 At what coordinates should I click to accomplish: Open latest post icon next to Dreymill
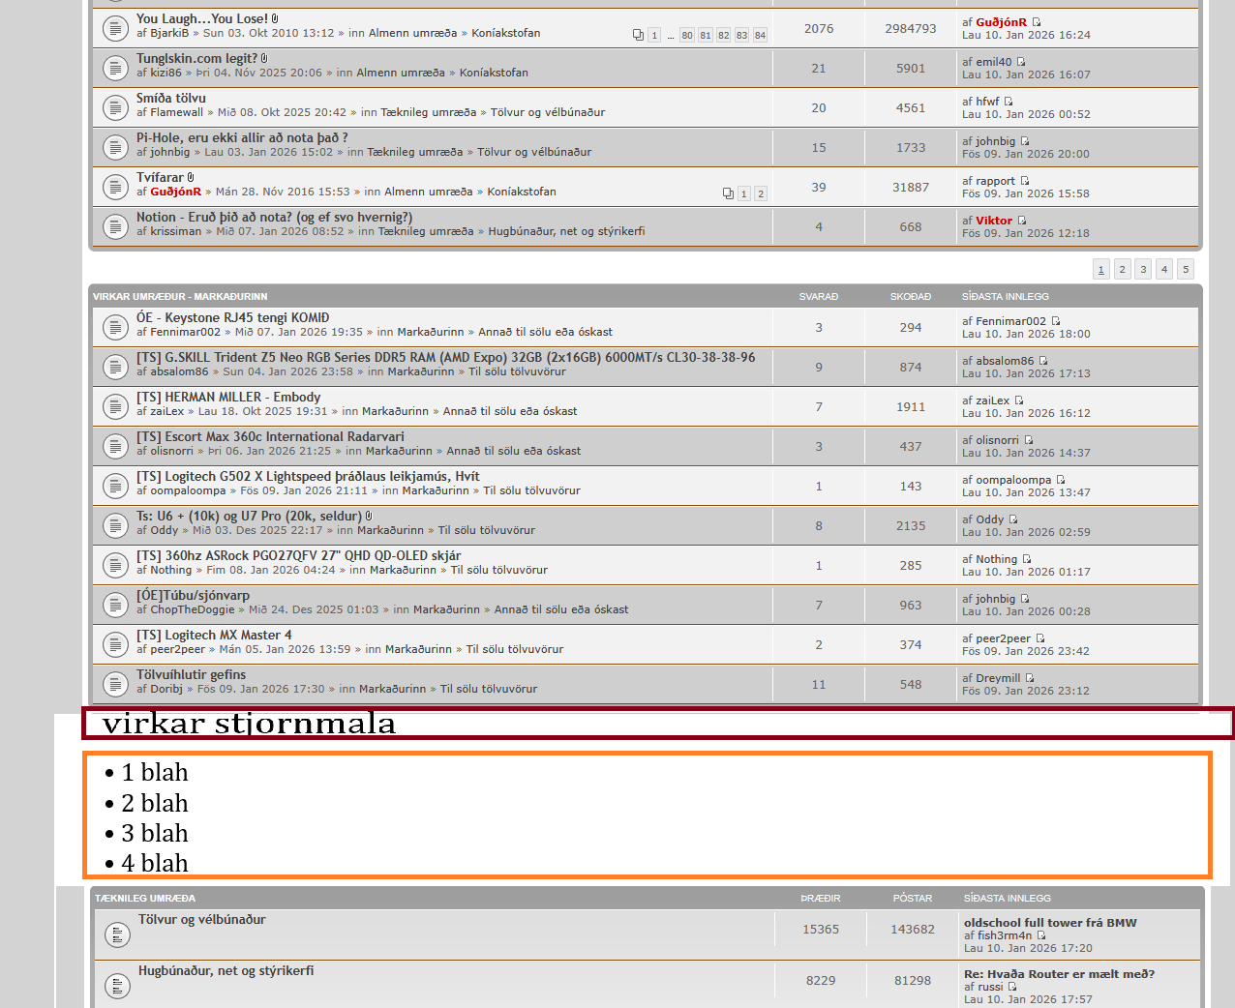pos(1030,678)
